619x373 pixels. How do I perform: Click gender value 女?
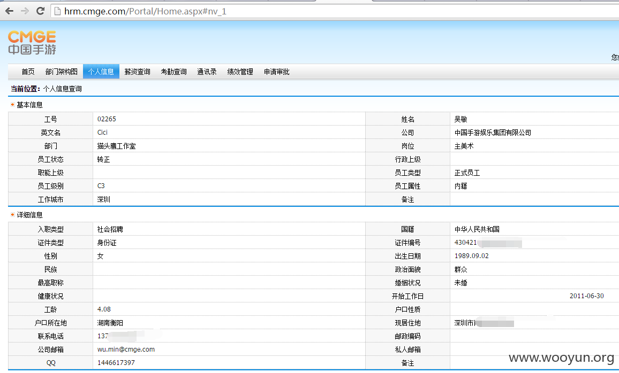[x=100, y=256]
